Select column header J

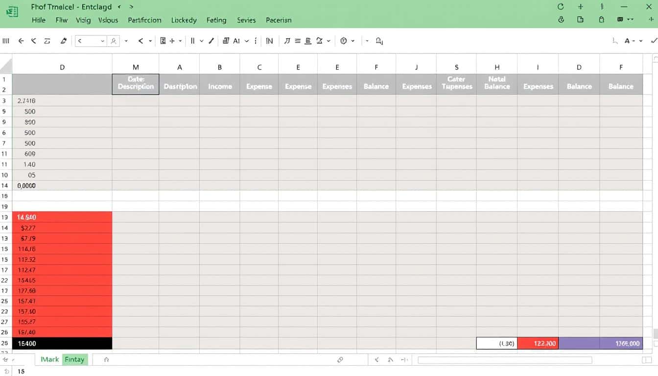[x=416, y=68]
